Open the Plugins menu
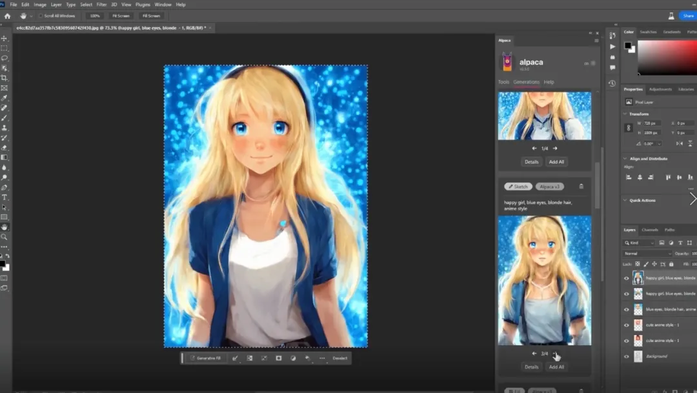The width and height of the screenshot is (697, 393). [x=143, y=5]
